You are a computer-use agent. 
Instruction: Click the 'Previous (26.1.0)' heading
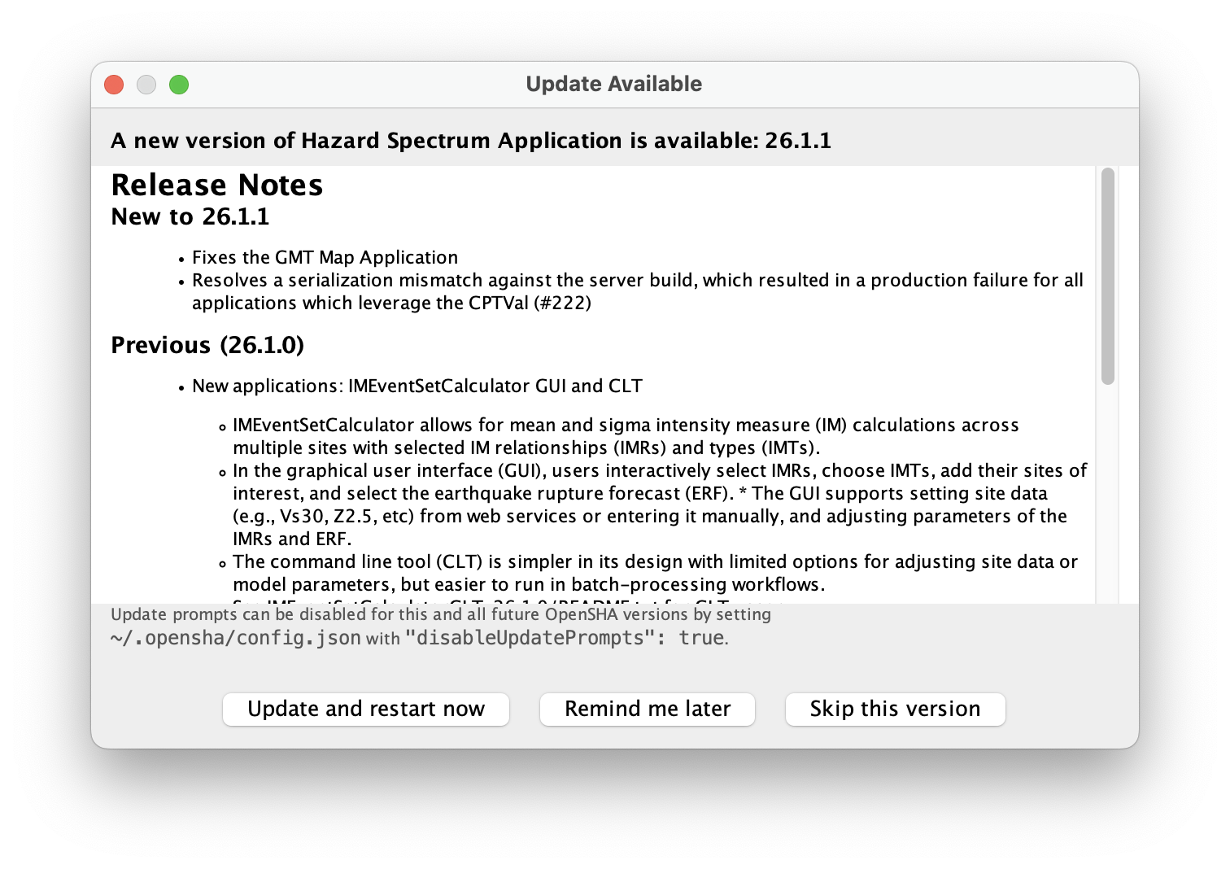pyautogui.click(x=207, y=345)
